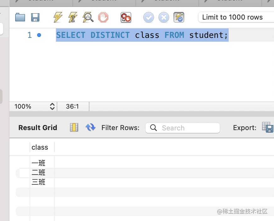Run Explain plan magnifier lightning icon
274x221 pixels.
tap(88, 17)
